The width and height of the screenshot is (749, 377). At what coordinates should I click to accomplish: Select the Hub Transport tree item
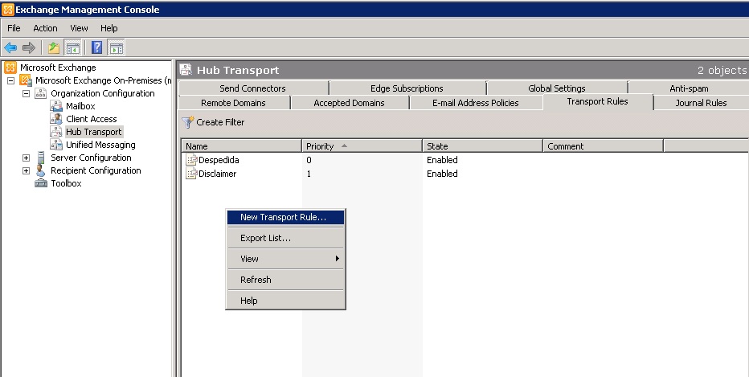tap(94, 132)
